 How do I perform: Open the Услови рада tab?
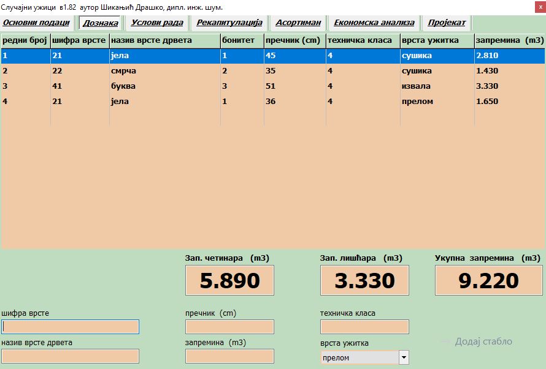click(x=156, y=23)
